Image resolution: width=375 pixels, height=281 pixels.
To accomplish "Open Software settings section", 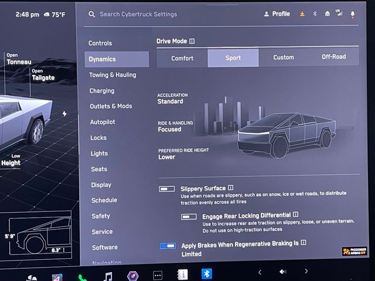I will coord(105,248).
